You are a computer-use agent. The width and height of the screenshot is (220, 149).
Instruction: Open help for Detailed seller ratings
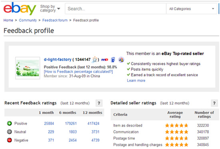[x=214, y=103]
